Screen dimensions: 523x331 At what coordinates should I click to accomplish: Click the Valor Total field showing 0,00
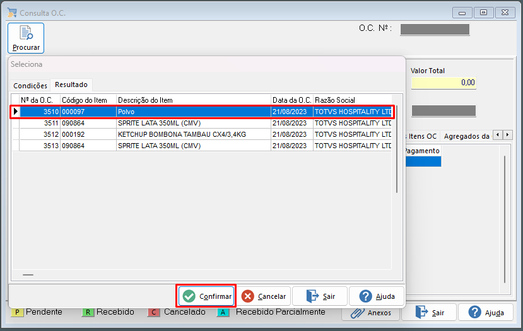444,83
